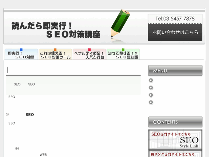Open the 被リンク専門サイトはこちら banner
Viewport: 209px width, 157px height.
tap(175, 154)
